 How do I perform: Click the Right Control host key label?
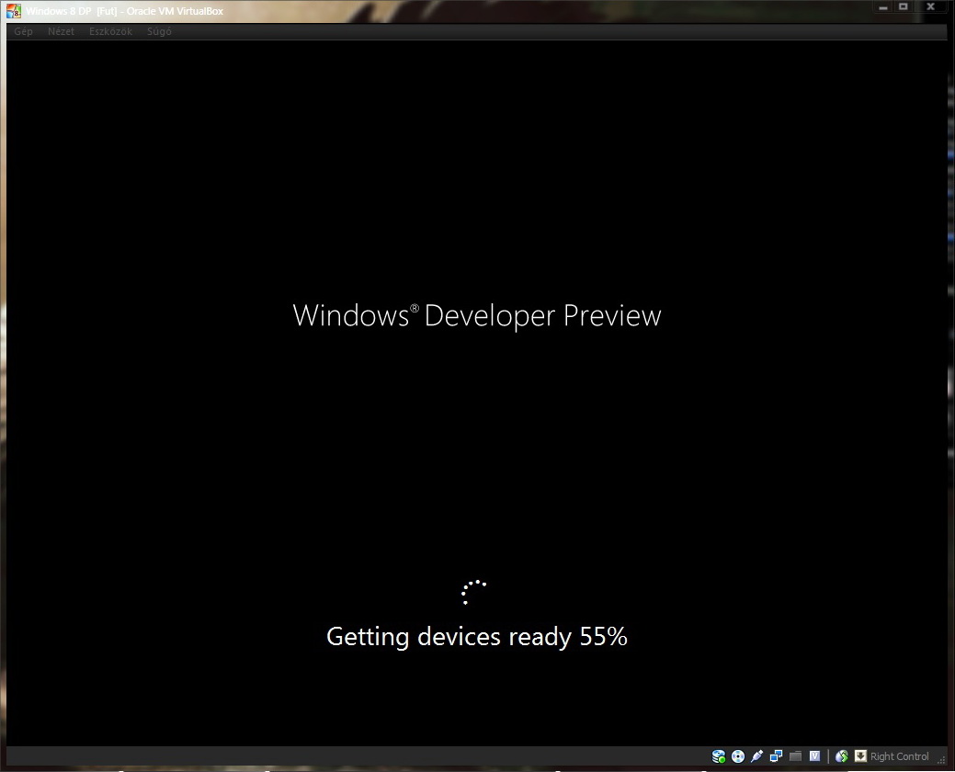(x=899, y=756)
